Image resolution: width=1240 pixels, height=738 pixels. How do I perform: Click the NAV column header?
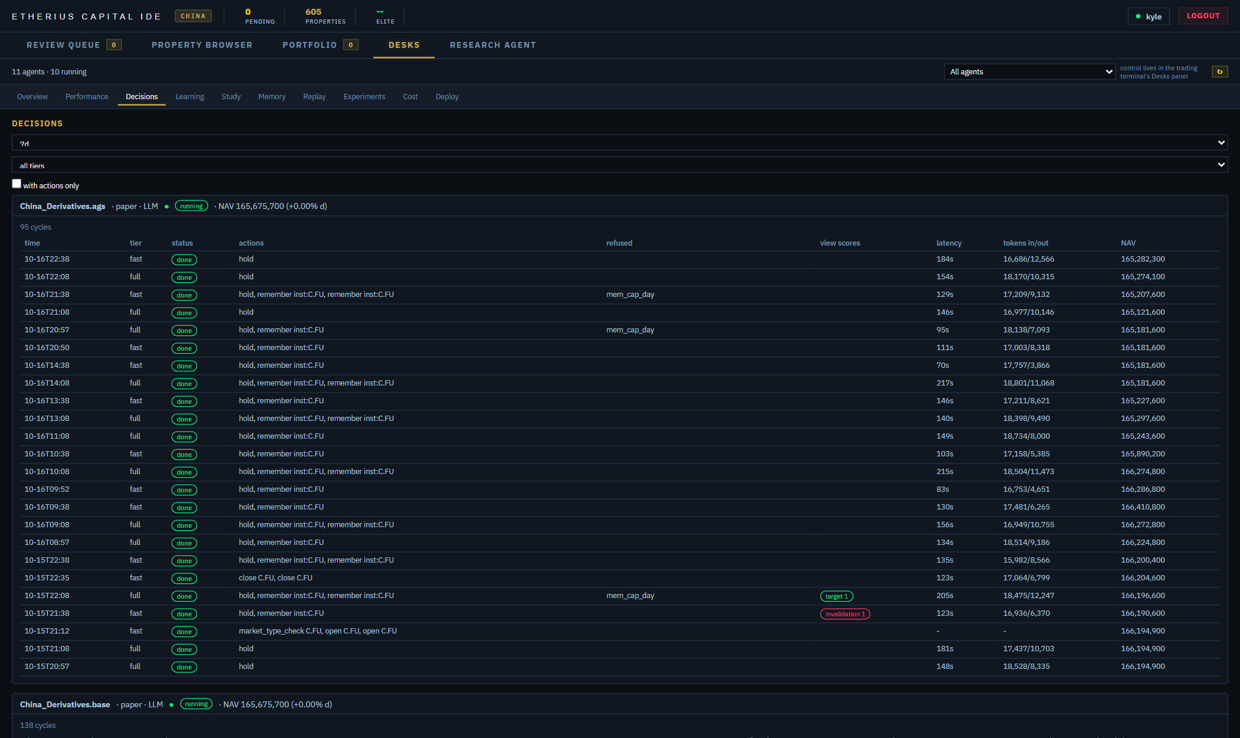1128,243
